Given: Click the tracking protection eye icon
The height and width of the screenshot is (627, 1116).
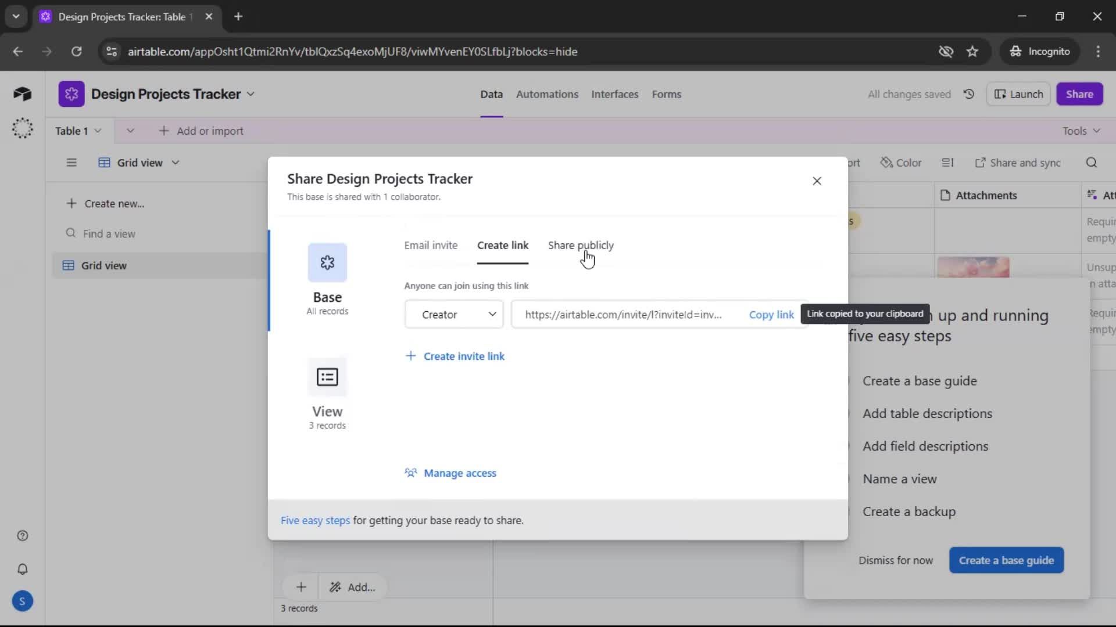Looking at the screenshot, I should coord(946,52).
